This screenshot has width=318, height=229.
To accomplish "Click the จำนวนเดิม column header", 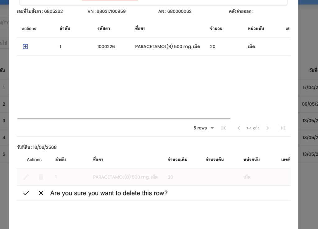I will [x=178, y=160].
